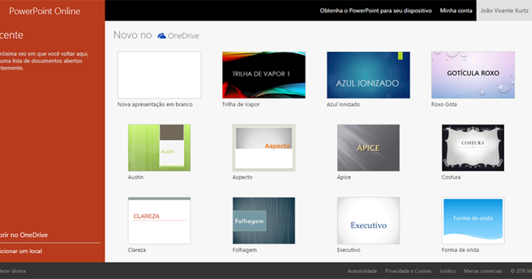Click the 'Azul Ionizado' caption text

(x=343, y=104)
